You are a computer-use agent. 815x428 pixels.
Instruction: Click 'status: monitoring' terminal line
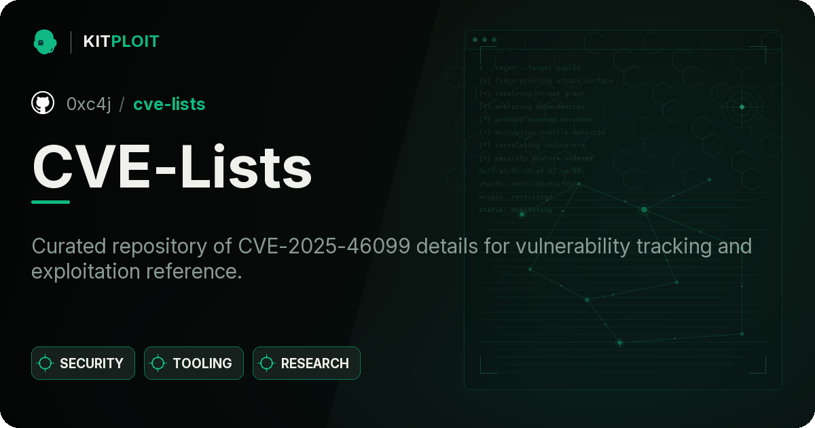[x=515, y=210]
